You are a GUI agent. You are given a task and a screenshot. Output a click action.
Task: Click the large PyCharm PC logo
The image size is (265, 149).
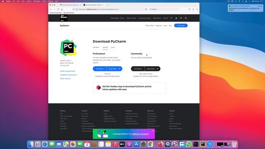pos(68,48)
